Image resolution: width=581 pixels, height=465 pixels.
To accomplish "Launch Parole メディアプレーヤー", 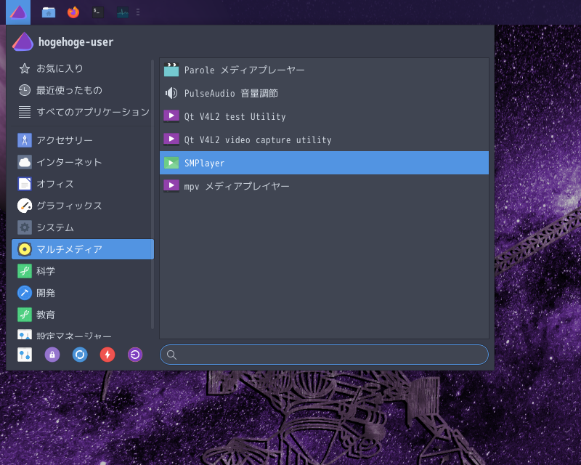I will (x=324, y=70).
